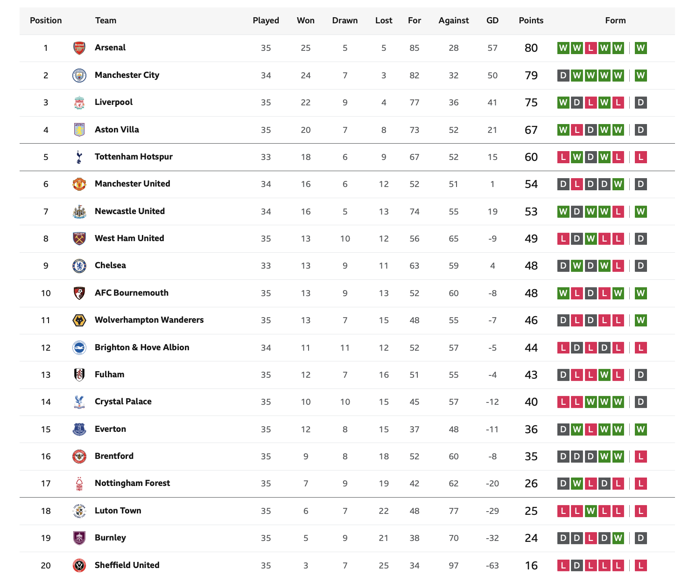Click the Tottenham Hotspur cockerel crest

tap(79, 157)
